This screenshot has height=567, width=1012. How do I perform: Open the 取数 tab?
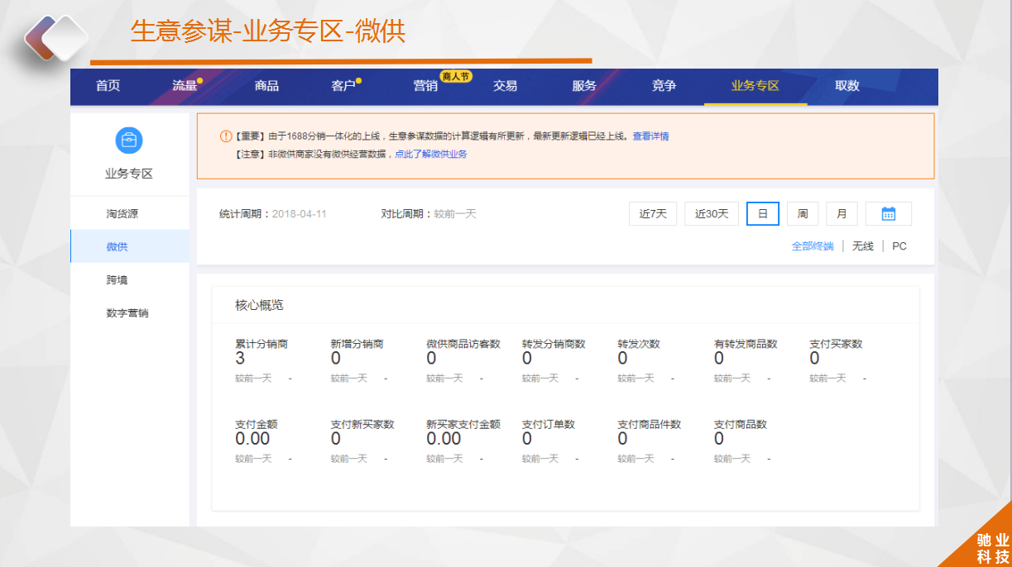pyautogui.click(x=847, y=86)
